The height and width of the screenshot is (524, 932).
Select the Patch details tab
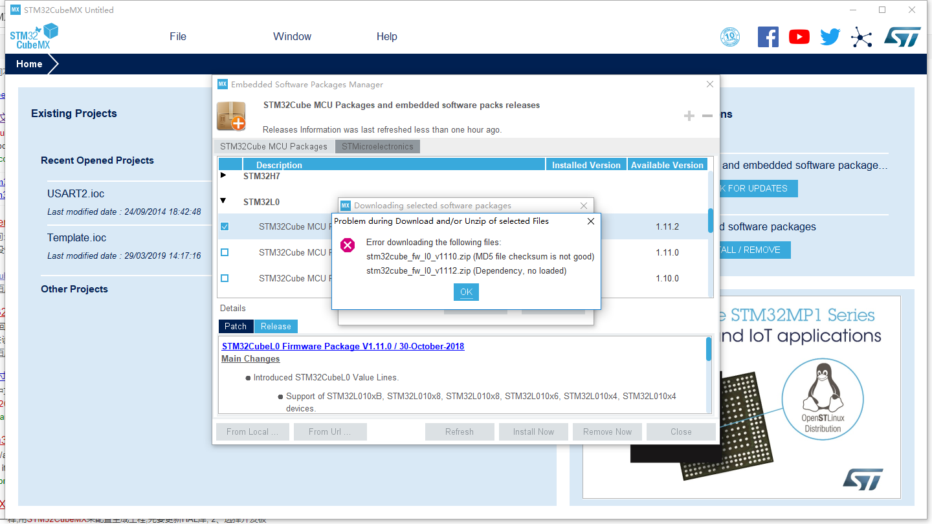(236, 326)
